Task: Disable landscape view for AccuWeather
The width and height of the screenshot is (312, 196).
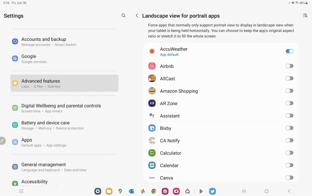Action: 289,51
